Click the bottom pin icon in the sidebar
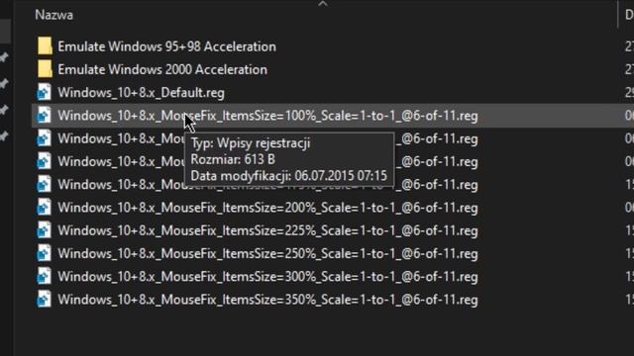Viewport: 634px width, 356px height. coord(4,136)
